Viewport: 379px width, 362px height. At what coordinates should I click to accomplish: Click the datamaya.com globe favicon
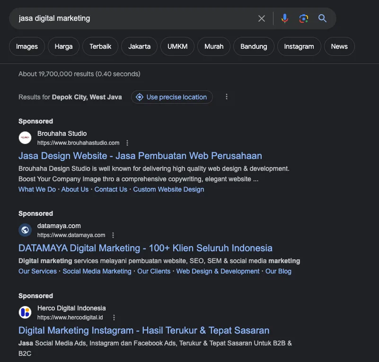click(25, 230)
